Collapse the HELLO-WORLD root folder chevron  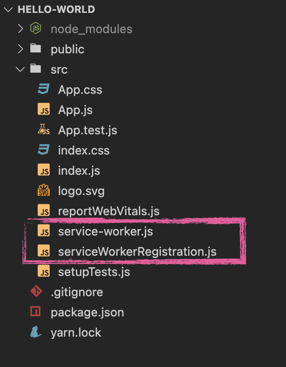coord(8,10)
